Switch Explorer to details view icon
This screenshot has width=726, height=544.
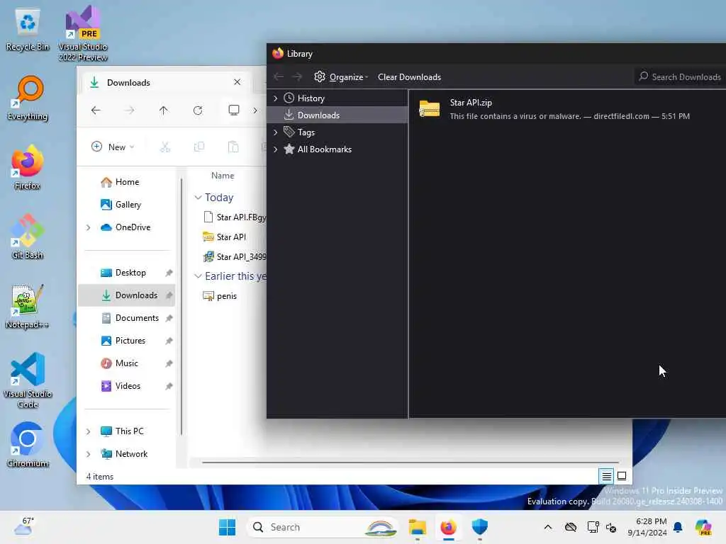pyautogui.click(x=607, y=476)
